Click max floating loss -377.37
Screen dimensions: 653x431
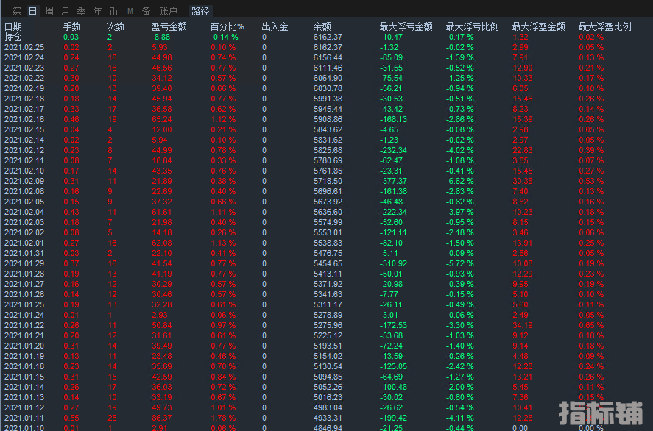[394, 181]
